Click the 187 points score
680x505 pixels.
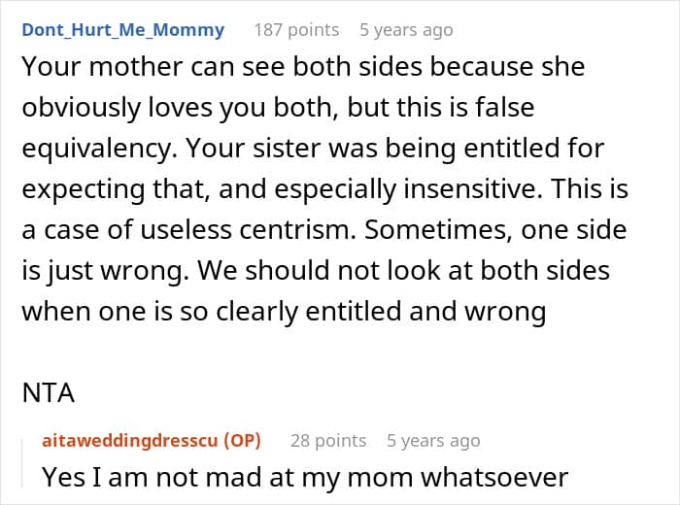pos(296,30)
